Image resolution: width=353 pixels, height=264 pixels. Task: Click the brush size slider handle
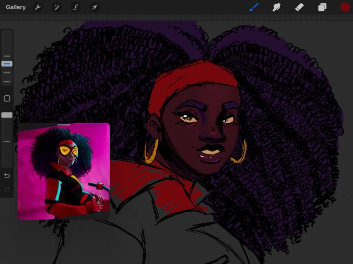(7, 64)
